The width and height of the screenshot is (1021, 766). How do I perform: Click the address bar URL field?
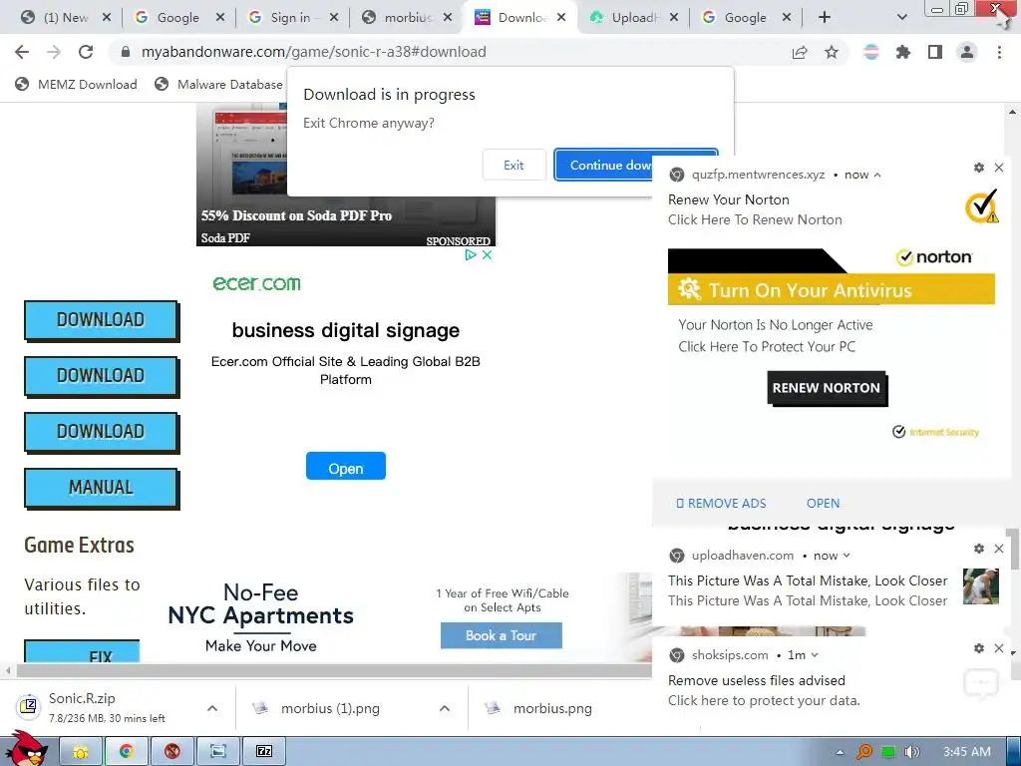tap(450, 52)
